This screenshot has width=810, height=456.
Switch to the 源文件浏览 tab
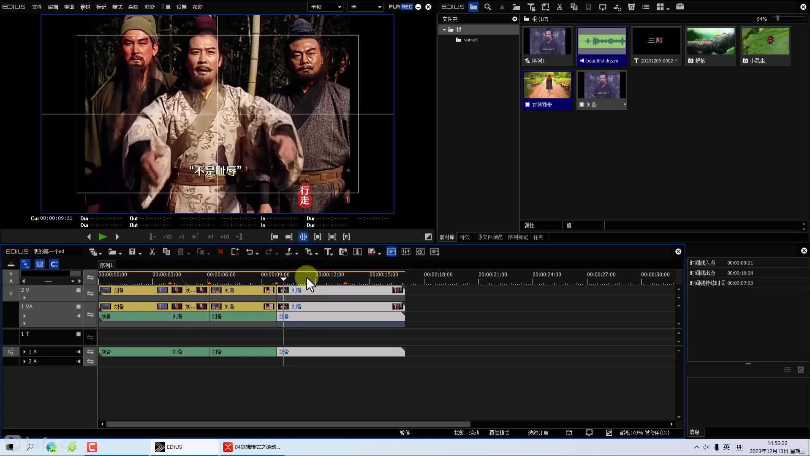point(490,237)
